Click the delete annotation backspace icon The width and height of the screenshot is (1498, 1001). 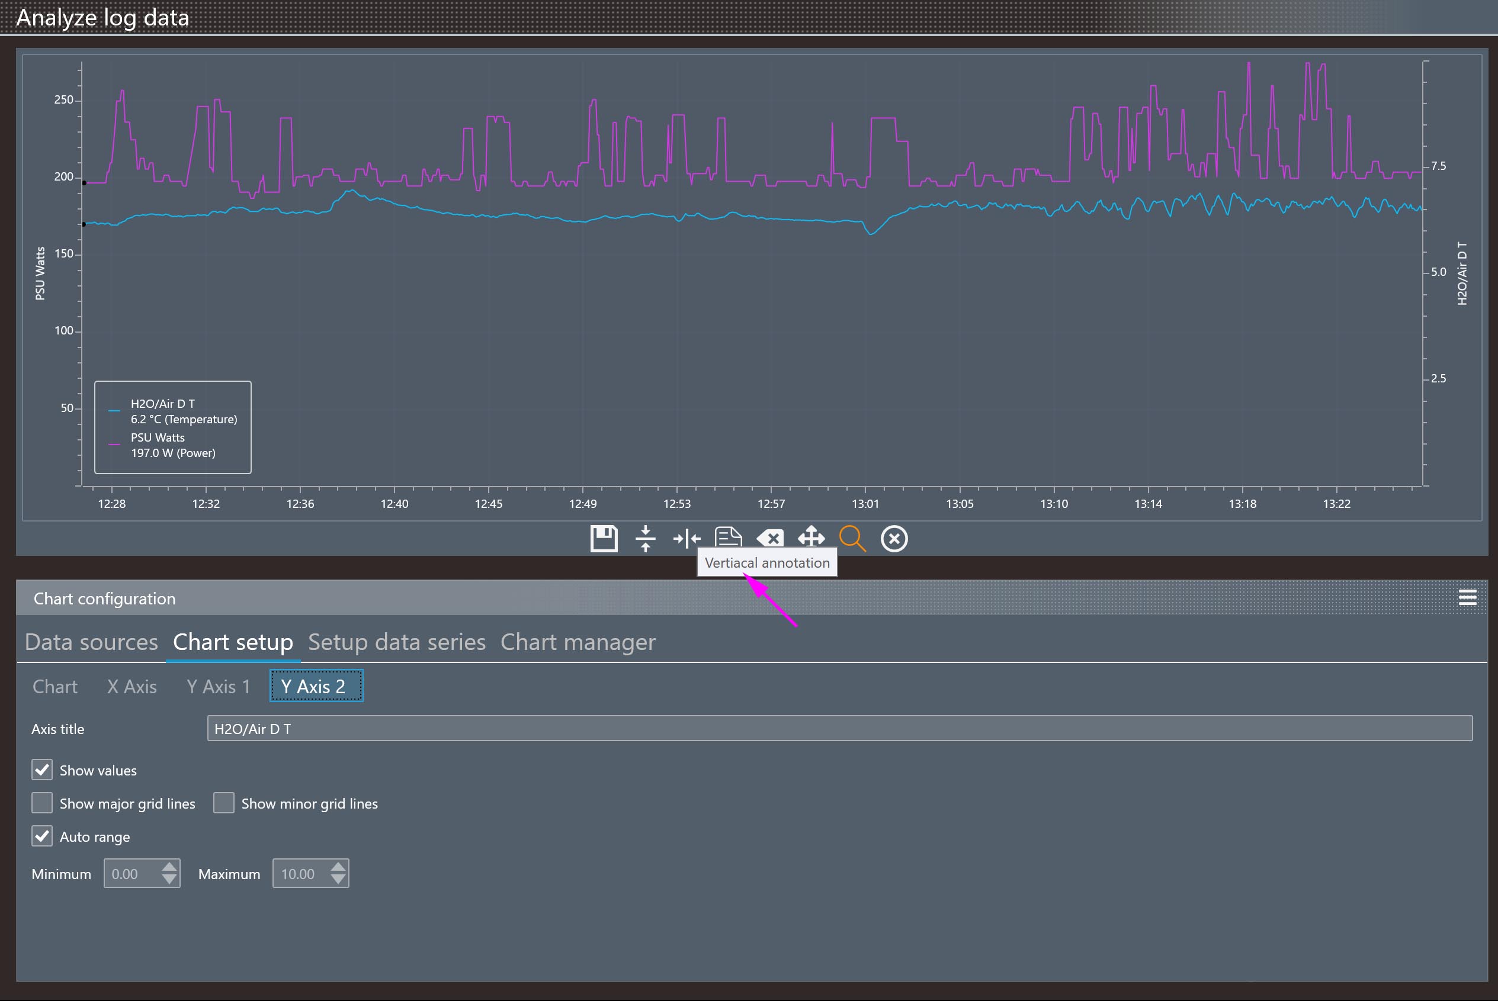pyautogui.click(x=770, y=538)
